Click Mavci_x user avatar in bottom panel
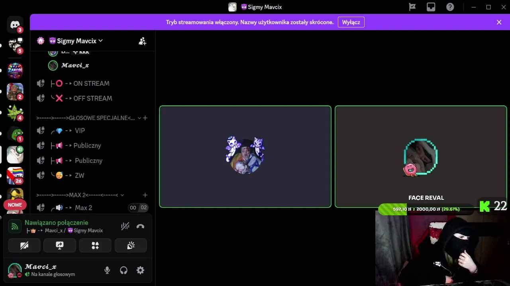Image resolution: width=510 pixels, height=286 pixels. (x=15, y=270)
